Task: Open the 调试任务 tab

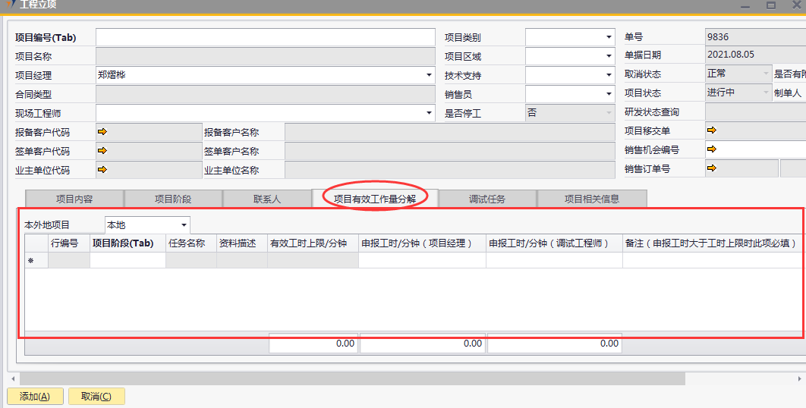Action: pos(487,199)
